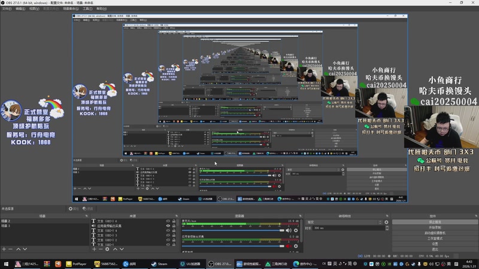Viewport: 479px width, 269px height.
Task: Open the 编辑 menu
Action: click(20, 8)
